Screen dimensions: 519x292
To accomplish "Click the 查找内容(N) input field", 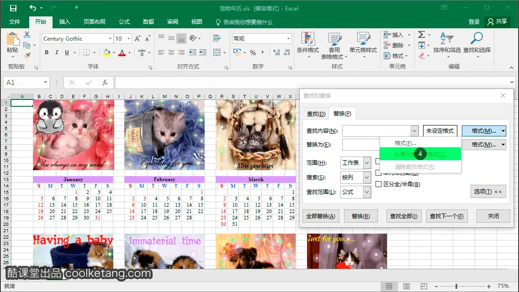I will (376, 131).
